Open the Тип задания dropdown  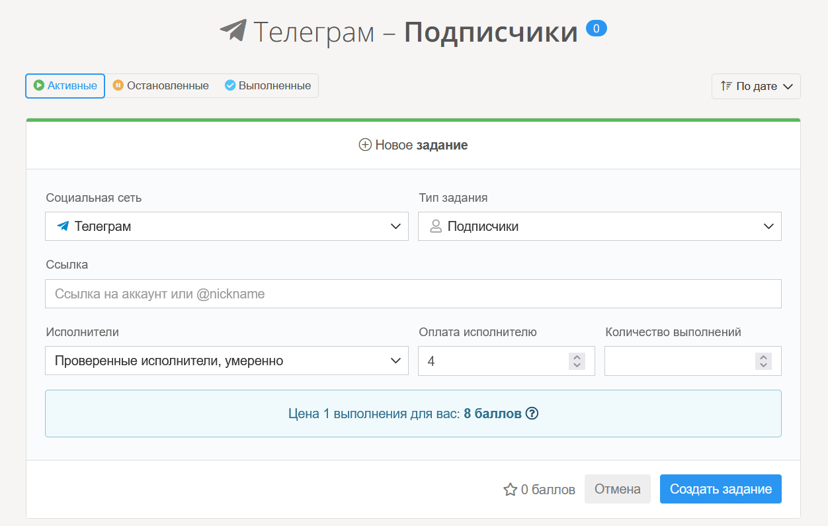[x=600, y=226]
